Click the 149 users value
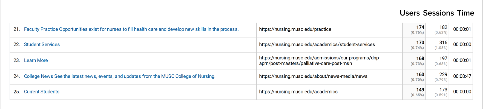 click(x=420, y=90)
